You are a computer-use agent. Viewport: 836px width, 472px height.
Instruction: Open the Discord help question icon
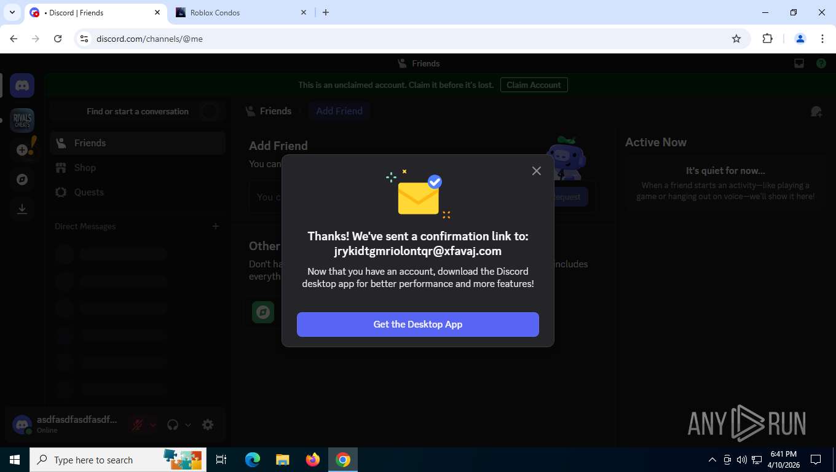821,63
